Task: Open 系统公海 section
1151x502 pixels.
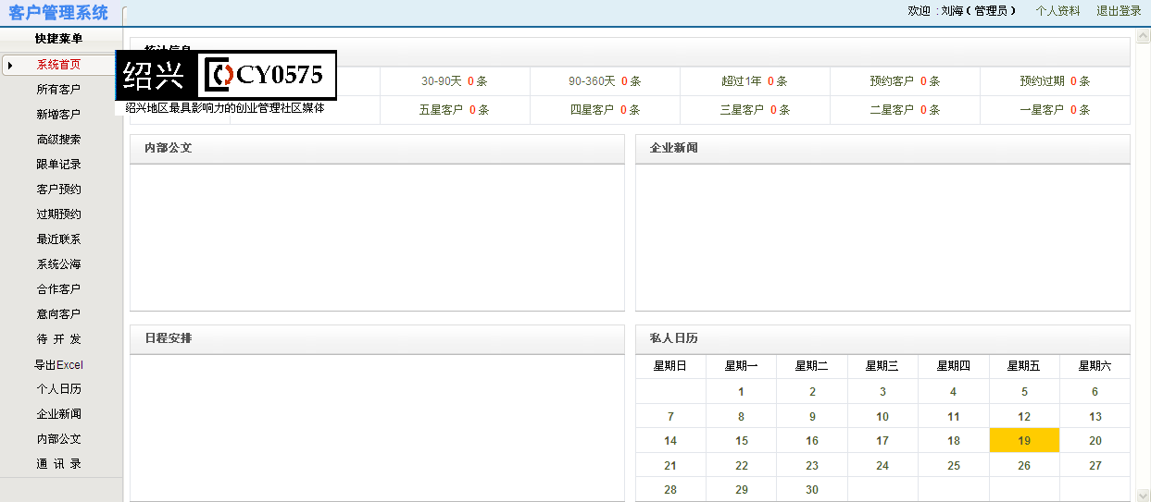Action: pyautogui.click(x=58, y=264)
